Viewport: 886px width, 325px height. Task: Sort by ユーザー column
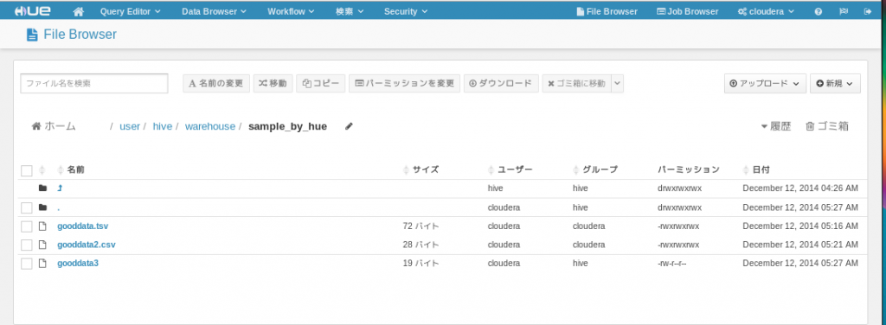coord(510,169)
